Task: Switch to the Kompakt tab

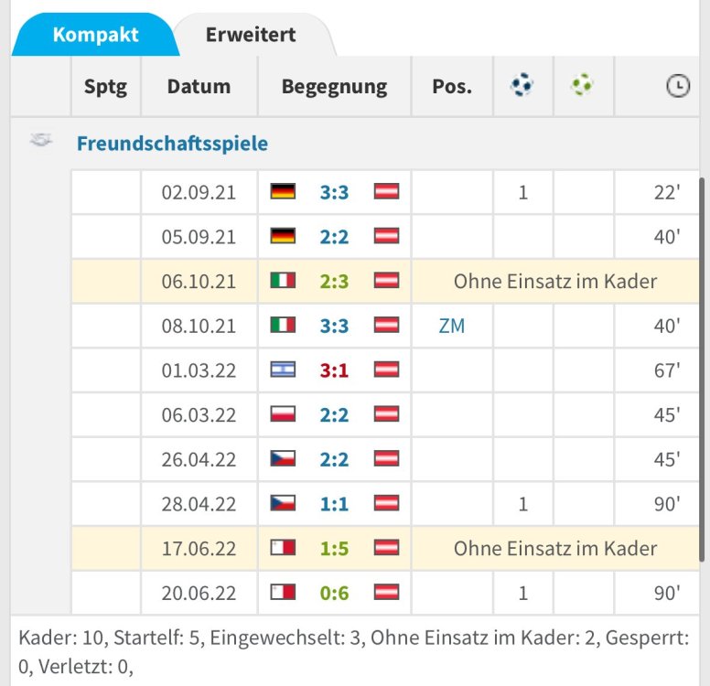Action: tap(95, 35)
